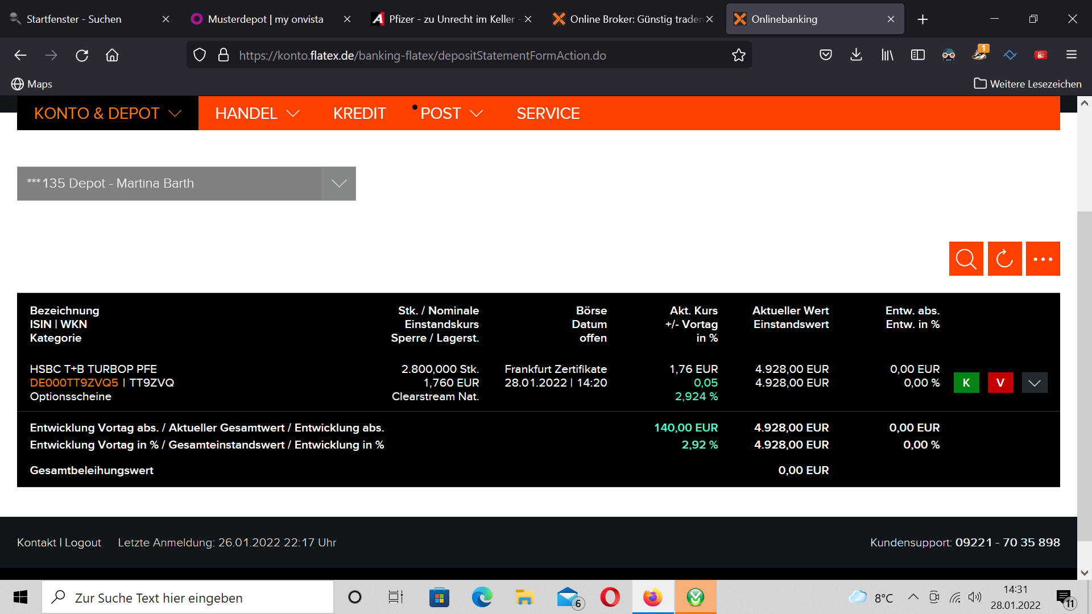Screen dimensions: 1092x614
Task: Open the POST menu
Action: tap(451, 113)
